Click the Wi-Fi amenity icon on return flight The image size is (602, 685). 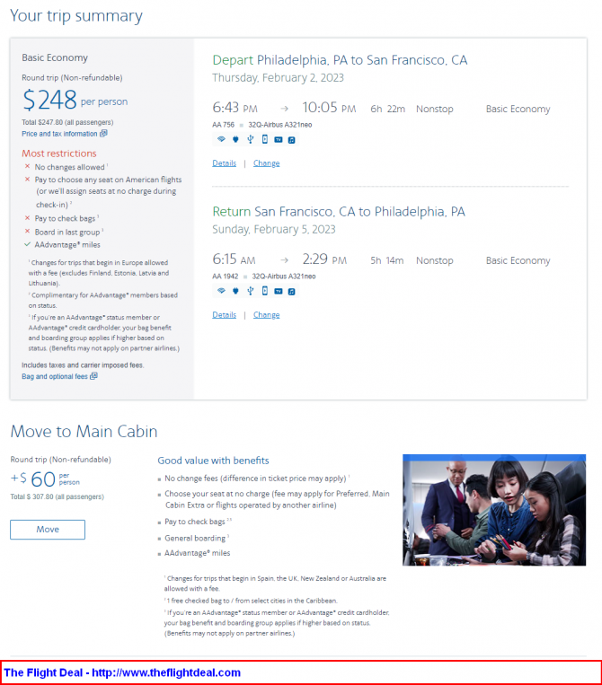[221, 291]
